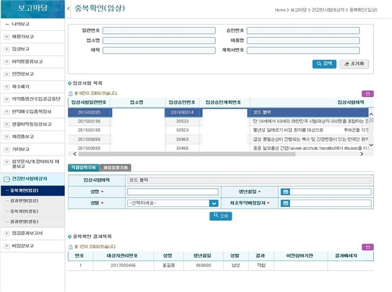The width and height of the screenshot is (392, 292).
Task: Click into the 계획서번호 search field
Action: tap(303, 50)
